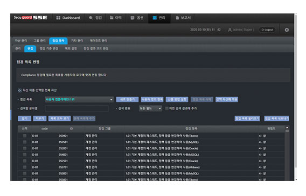This screenshot has height=196, width=306.
Task: Click the 새로 만들기 button
Action: (127, 99)
